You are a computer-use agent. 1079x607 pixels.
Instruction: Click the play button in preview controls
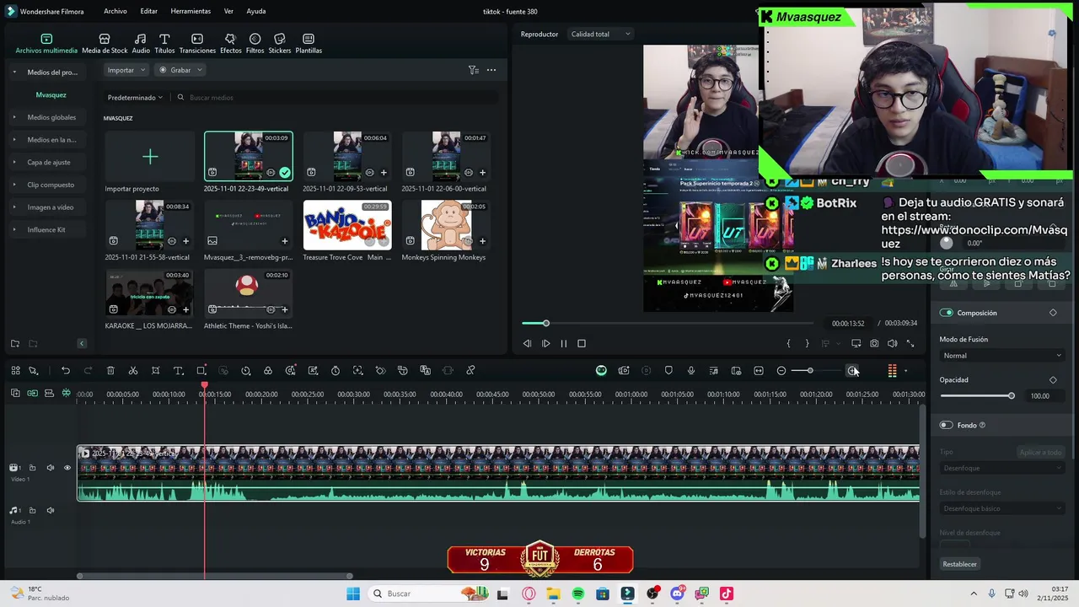545,344
